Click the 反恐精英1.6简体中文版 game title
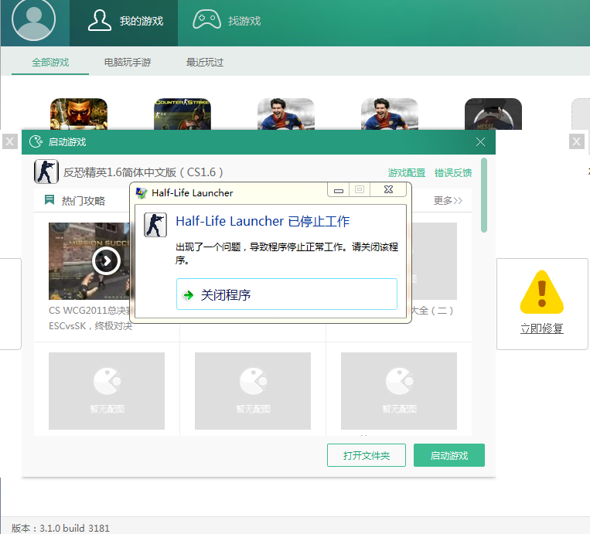Image resolution: width=590 pixels, height=534 pixels. (x=143, y=172)
